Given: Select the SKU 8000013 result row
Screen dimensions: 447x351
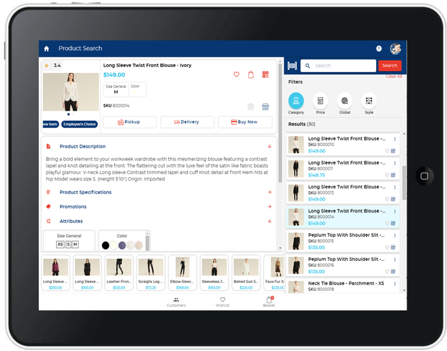Looking at the screenshot, I should click(343, 193).
